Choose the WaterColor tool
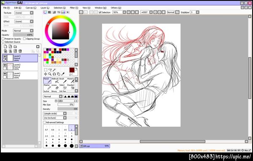The height and width of the screenshot is (161, 253). (71, 80)
